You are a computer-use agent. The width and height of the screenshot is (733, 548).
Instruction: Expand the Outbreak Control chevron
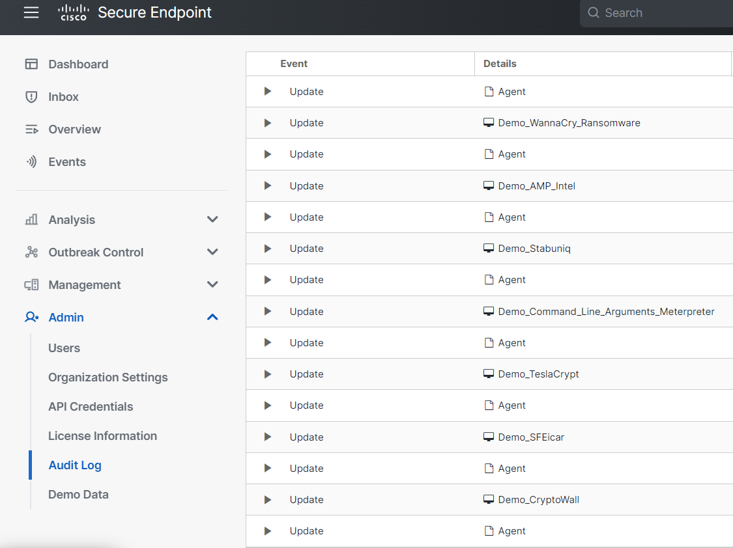tap(212, 253)
